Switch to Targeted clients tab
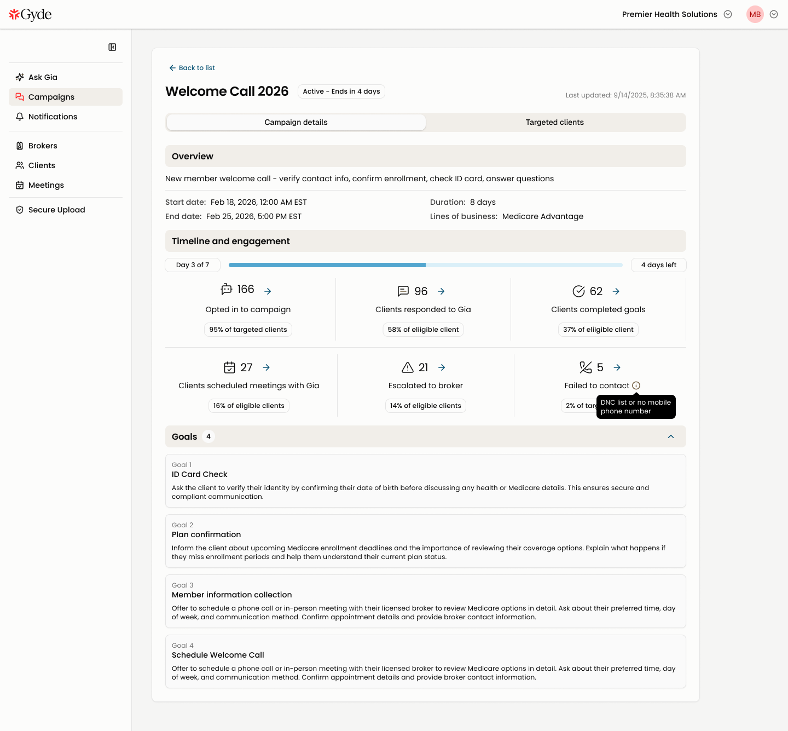Screen dimensions: 788x731 click(x=555, y=122)
